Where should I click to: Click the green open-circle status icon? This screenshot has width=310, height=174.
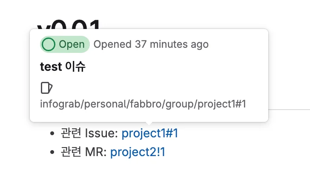click(x=49, y=44)
